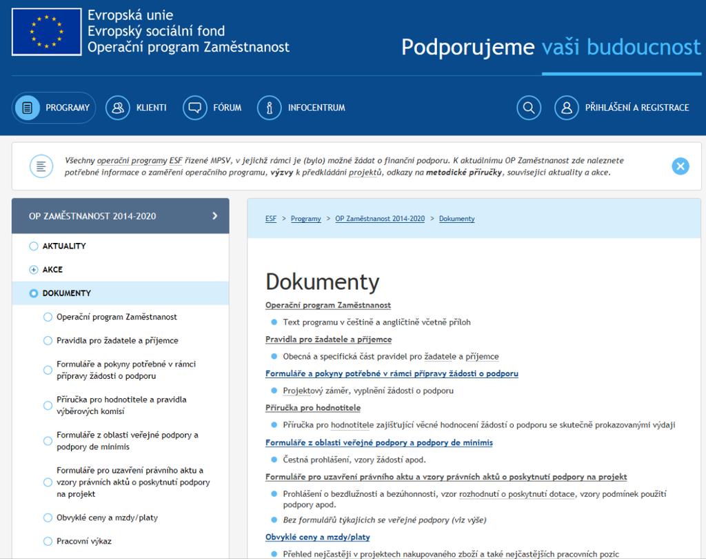The width and height of the screenshot is (706, 559).
Task: Open sidebar Příručka pro hodnotitele a pravidla
Action: [x=121, y=405]
